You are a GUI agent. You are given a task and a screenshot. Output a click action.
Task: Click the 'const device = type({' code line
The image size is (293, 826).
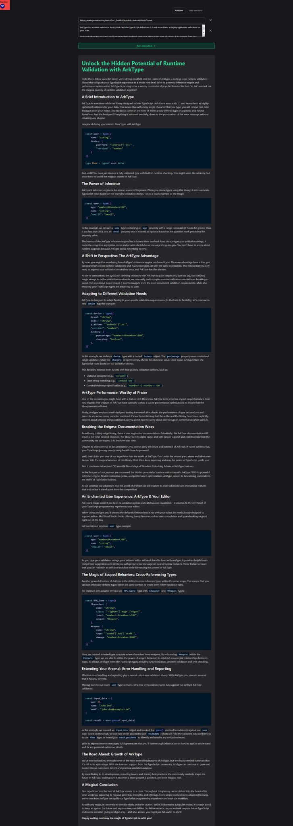pyautogui.click(x=100, y=313)
